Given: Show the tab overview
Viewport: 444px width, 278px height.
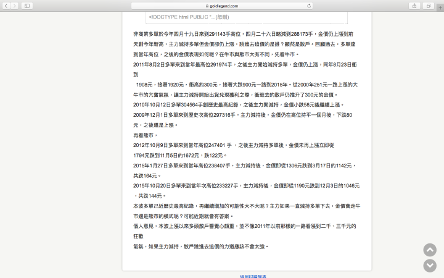Looking at the screenshot, I should (x=428, y=6).
